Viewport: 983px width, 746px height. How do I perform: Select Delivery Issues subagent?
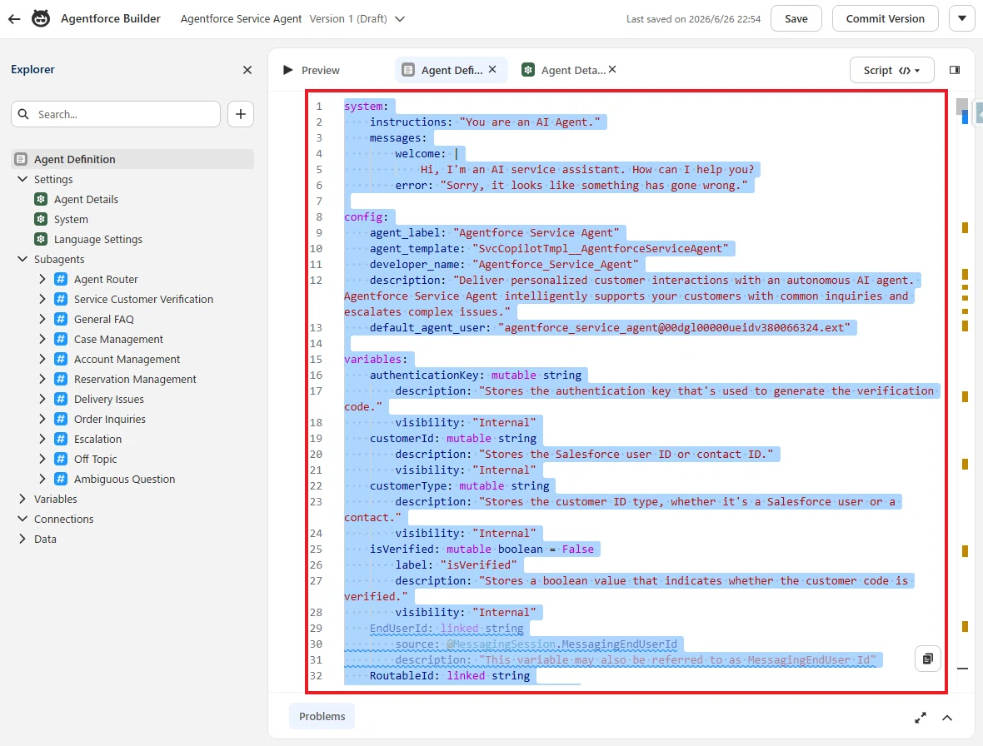point(109,399)
